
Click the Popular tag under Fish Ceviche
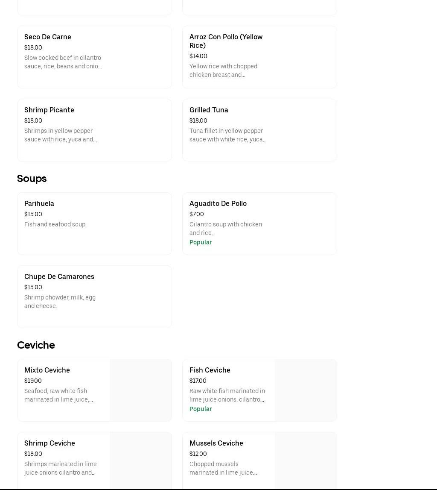201,409
